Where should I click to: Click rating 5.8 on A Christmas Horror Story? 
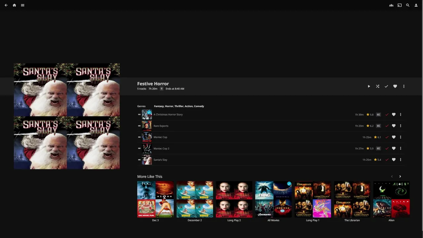coord(370,115)
